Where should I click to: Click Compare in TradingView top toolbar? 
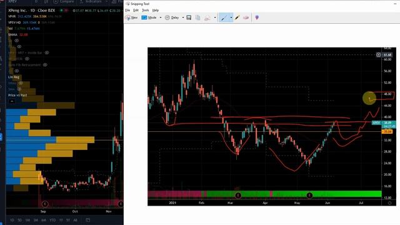pos(64,1)
